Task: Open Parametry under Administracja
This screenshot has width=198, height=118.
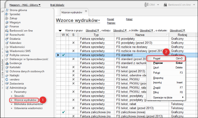Action: (x=20, y=92)
